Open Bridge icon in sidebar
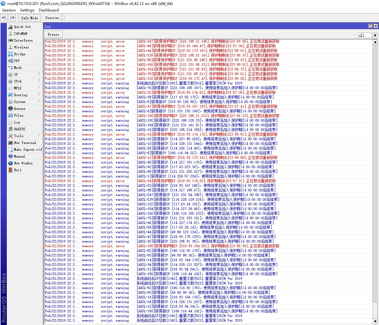This screenshot has height=325, width=379. point(11,54)
